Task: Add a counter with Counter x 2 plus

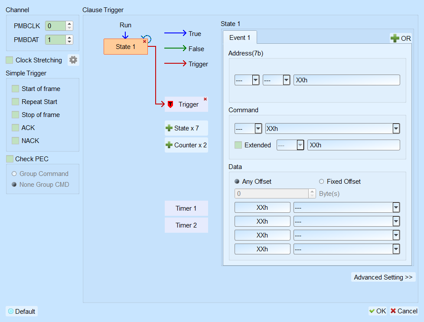Action: [169, 145]
